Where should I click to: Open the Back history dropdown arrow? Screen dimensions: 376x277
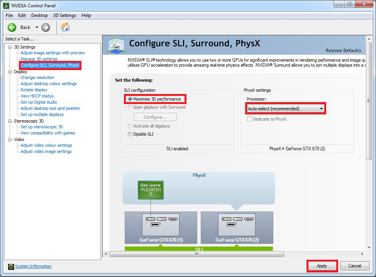point(37,27)
